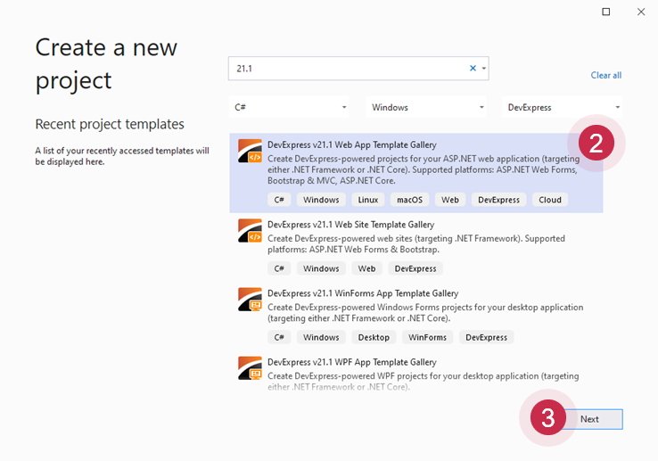Viewport: 658px width, 461px height.
Task: Open the DevExpress project type filter dropdown
Action: click(563, 107)
